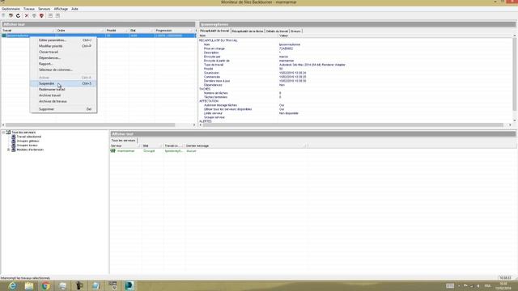Open the Gestionnaire menu

tap(11, 9)
